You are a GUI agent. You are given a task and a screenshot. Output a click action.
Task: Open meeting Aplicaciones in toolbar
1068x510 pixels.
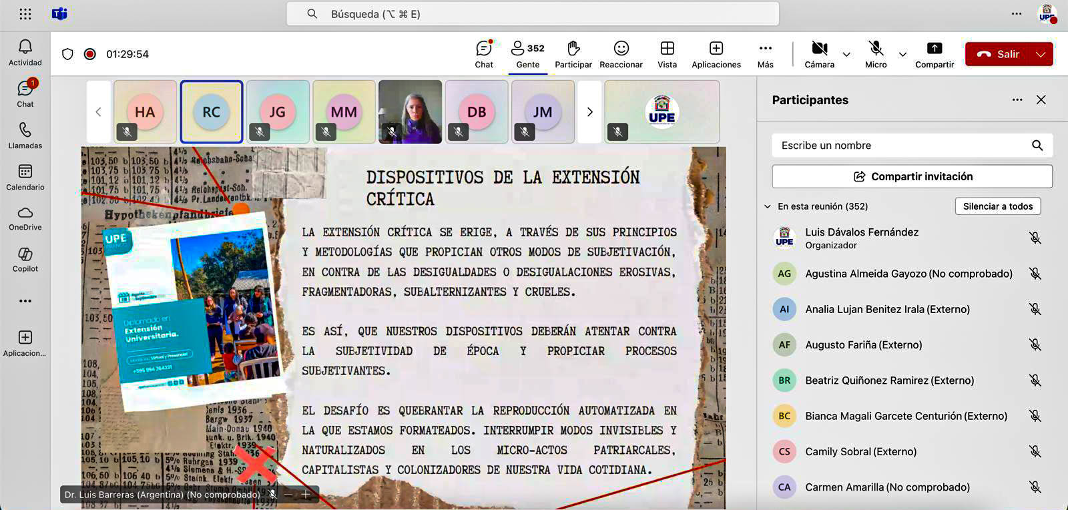716,54
